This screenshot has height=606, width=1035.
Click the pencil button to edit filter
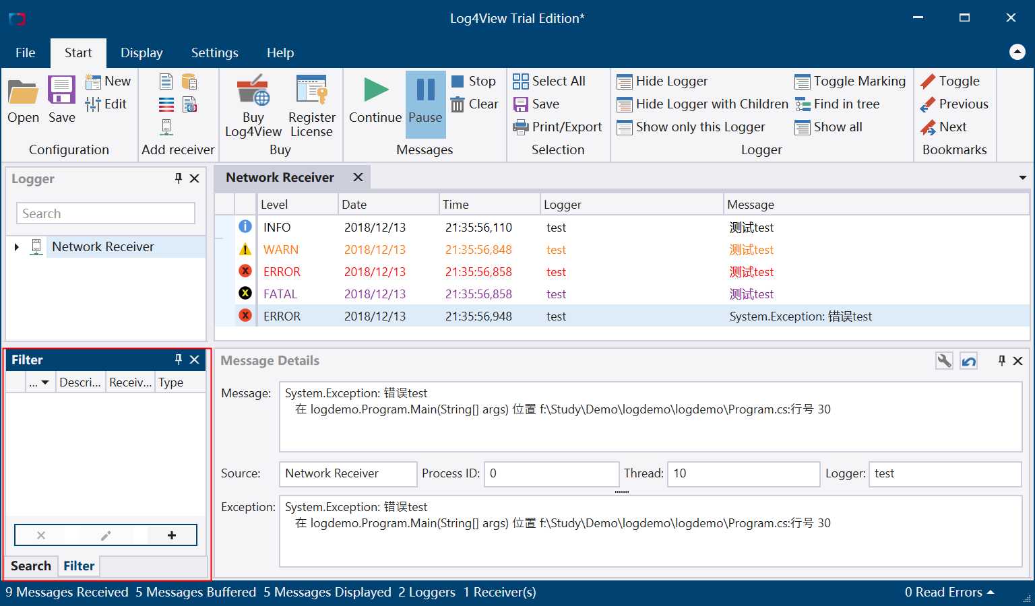click(106, 535)
